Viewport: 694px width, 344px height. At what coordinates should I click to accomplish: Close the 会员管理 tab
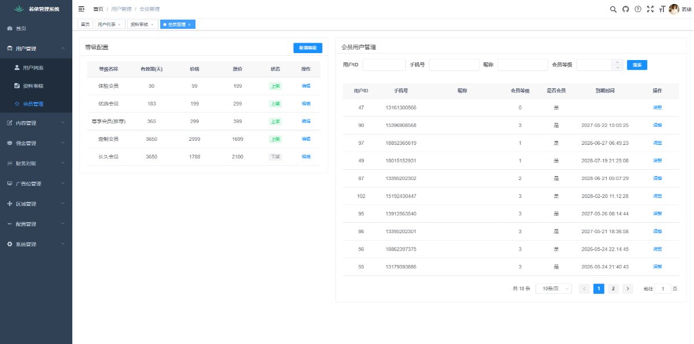[x=190, y=25]
